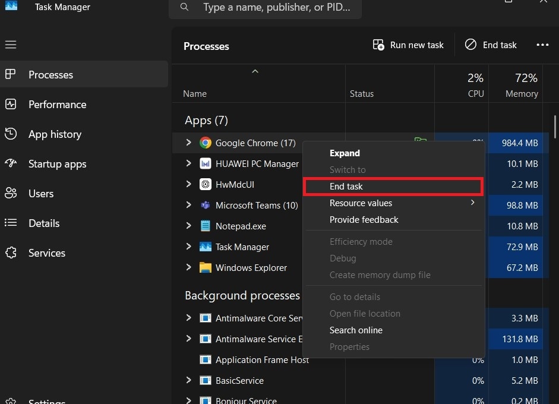Click the Windows Explorer folder icon
Screen dimensions: 559x404
[206, 267]
